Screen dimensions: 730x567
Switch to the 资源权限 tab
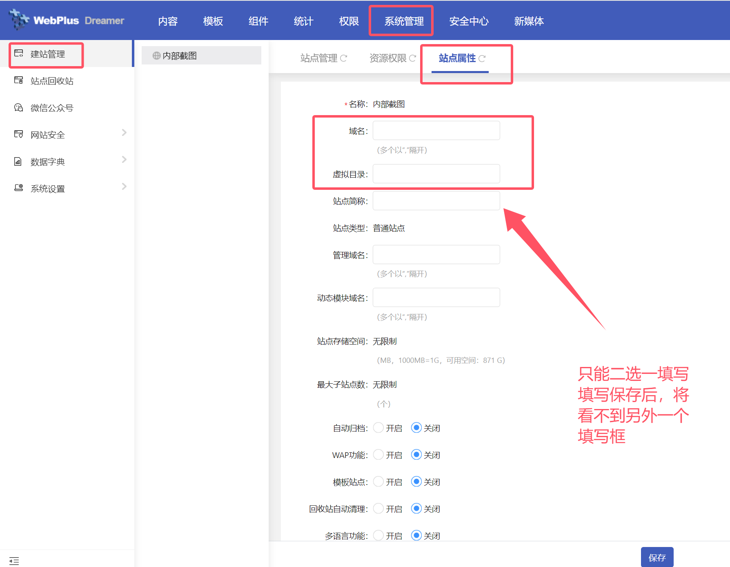387,58
